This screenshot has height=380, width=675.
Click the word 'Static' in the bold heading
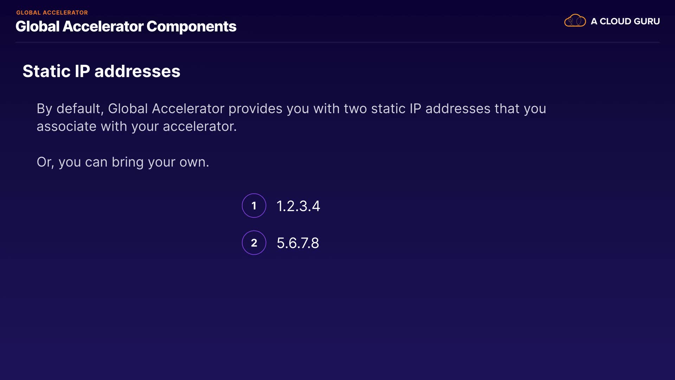[46, 71]
